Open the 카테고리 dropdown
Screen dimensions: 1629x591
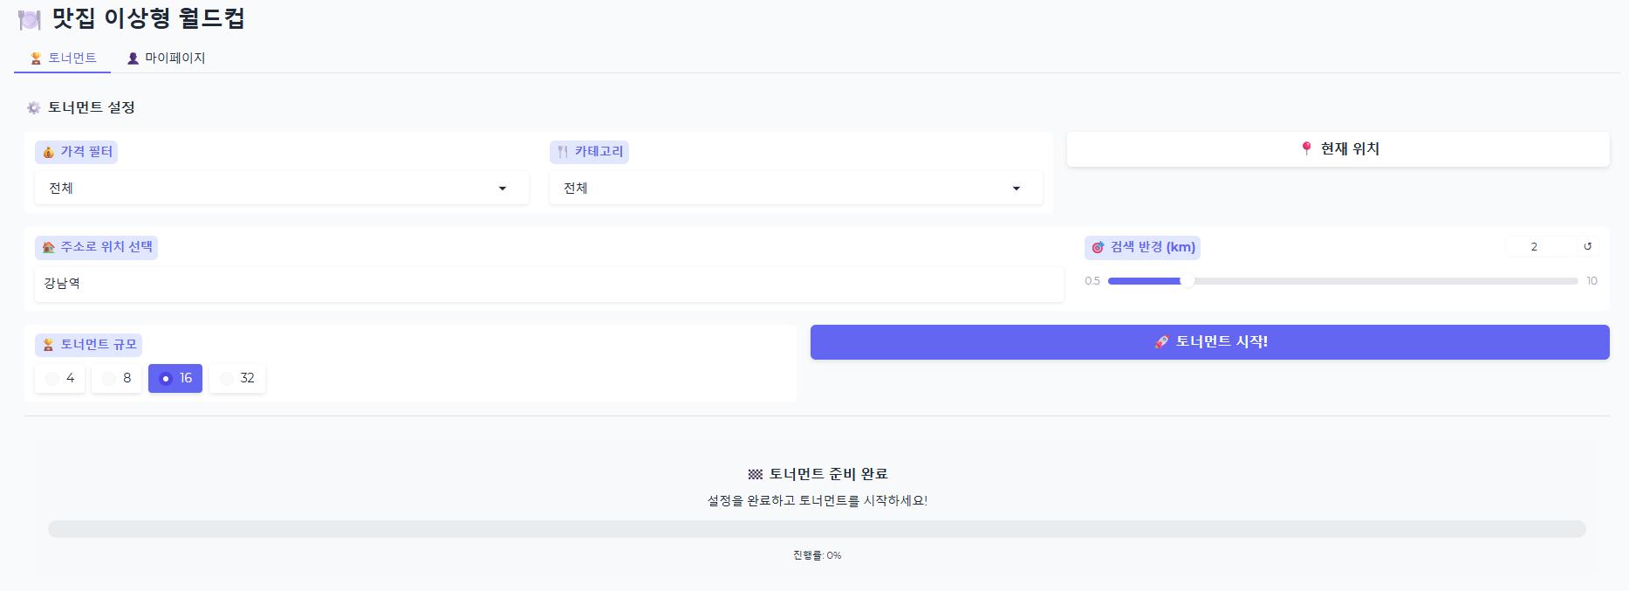796,189
